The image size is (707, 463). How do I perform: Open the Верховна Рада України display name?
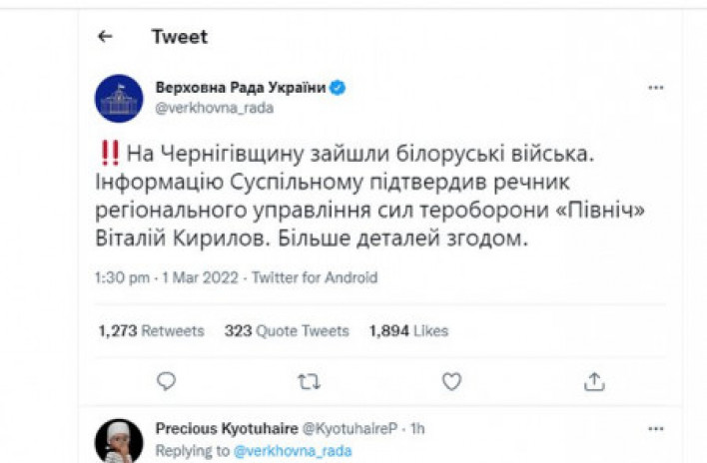240,88
